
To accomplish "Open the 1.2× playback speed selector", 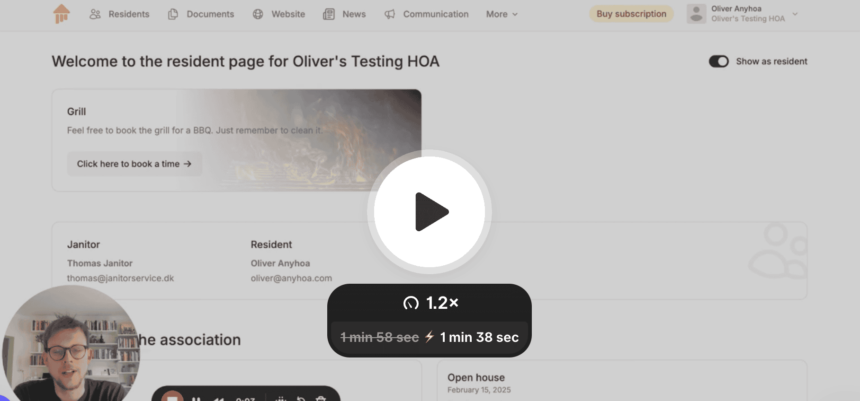I will 430,303.
